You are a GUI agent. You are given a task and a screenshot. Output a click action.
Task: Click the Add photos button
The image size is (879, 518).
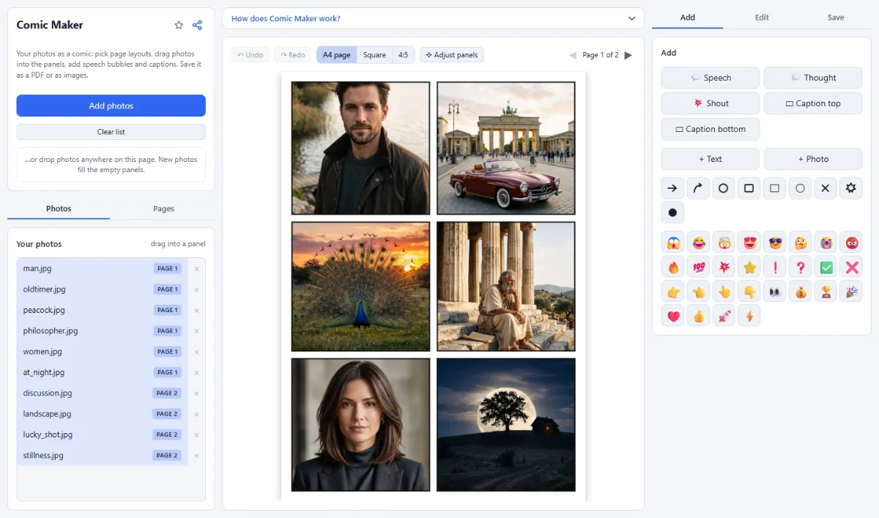click(x=111, y=106)
